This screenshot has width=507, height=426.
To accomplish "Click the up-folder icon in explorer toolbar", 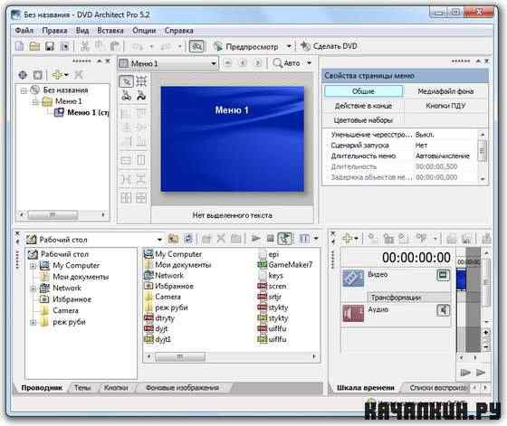I will (x=174, y=239).
